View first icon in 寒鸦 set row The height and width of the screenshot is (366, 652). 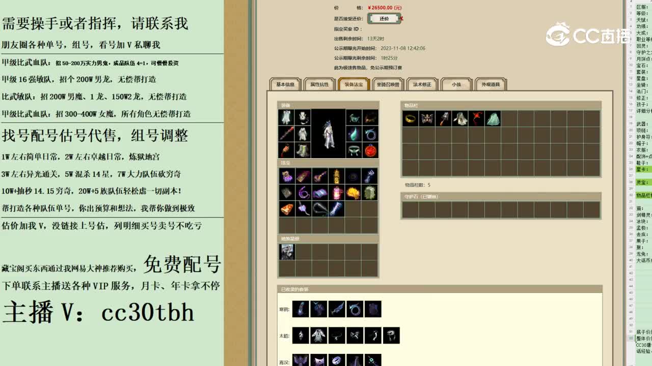tap(301, 309)
